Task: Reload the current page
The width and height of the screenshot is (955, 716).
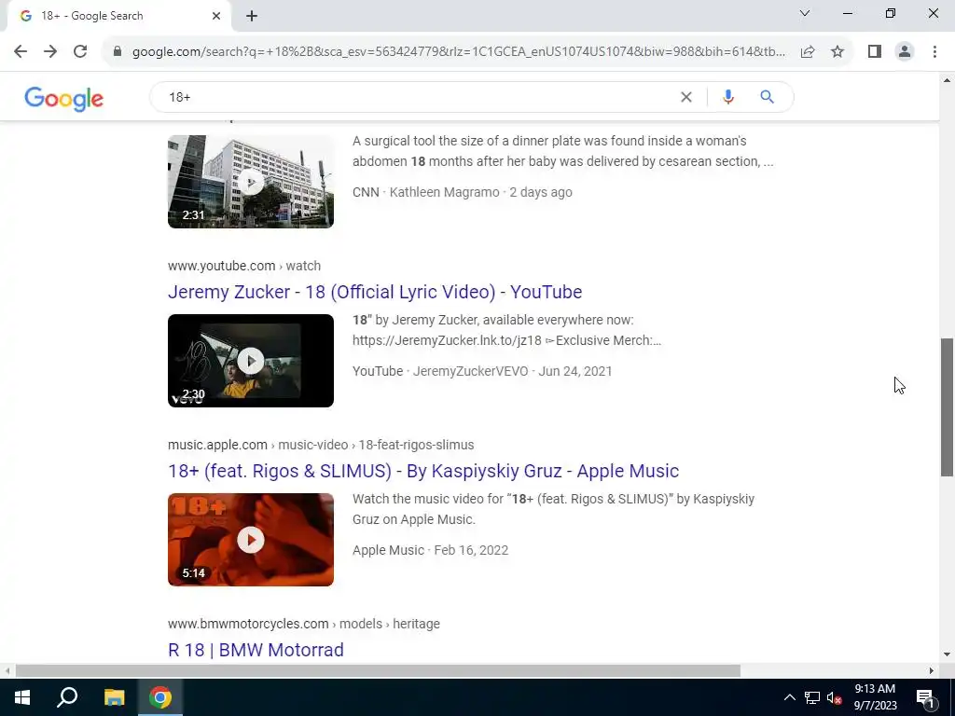Action: point(80,52)
